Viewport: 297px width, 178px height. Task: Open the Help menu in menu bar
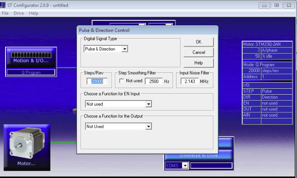[34, 13]
